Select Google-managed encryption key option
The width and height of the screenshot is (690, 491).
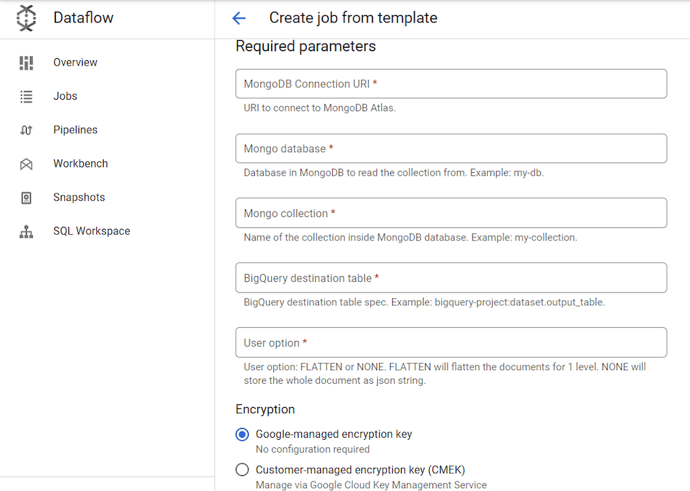tap(243, 434)
